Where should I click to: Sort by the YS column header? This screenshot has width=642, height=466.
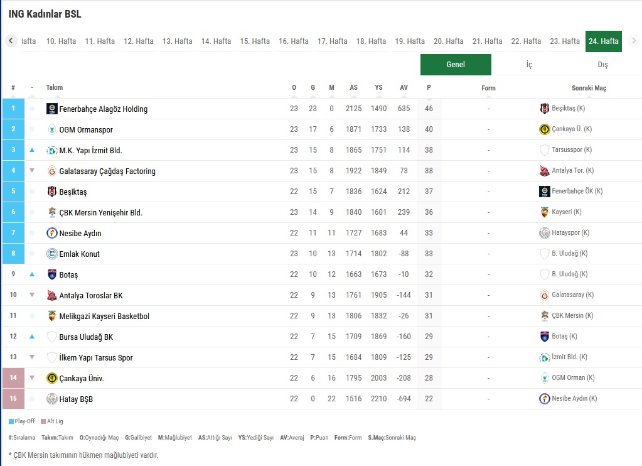point(378,88)
